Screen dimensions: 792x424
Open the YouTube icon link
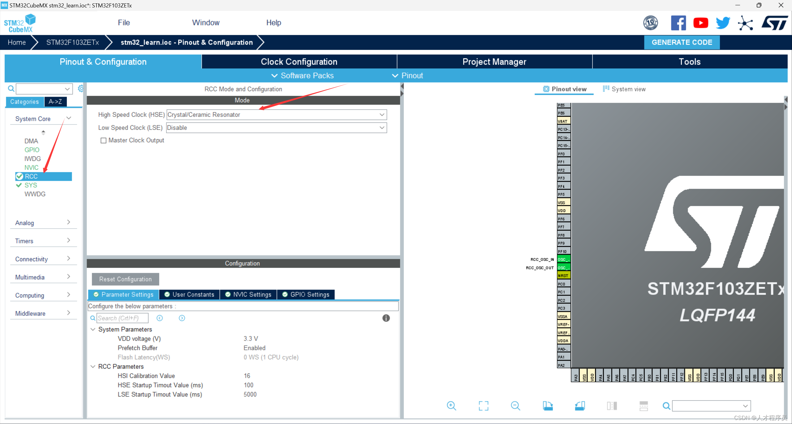[701, 23]
